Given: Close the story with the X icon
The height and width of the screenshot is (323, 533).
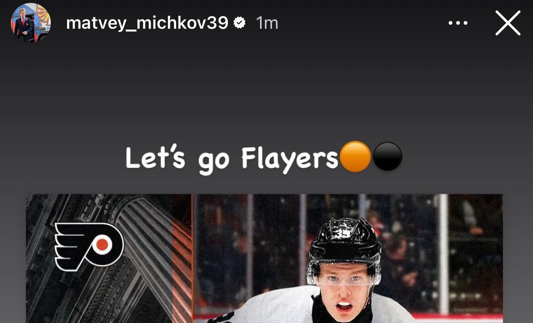Looking at the screenshot, I should 508,23.
